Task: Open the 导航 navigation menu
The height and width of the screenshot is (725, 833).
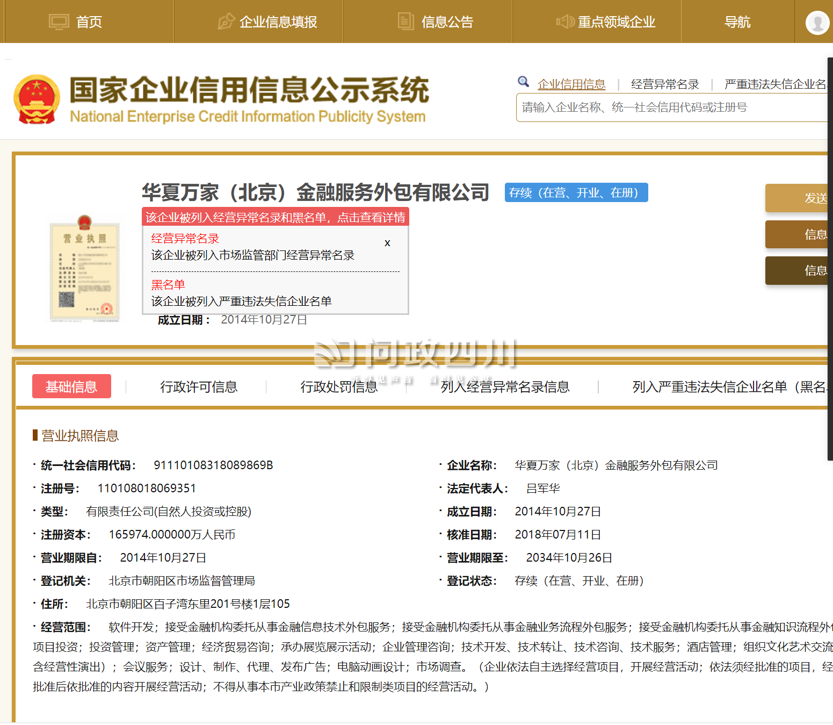Action: (737, 22)
